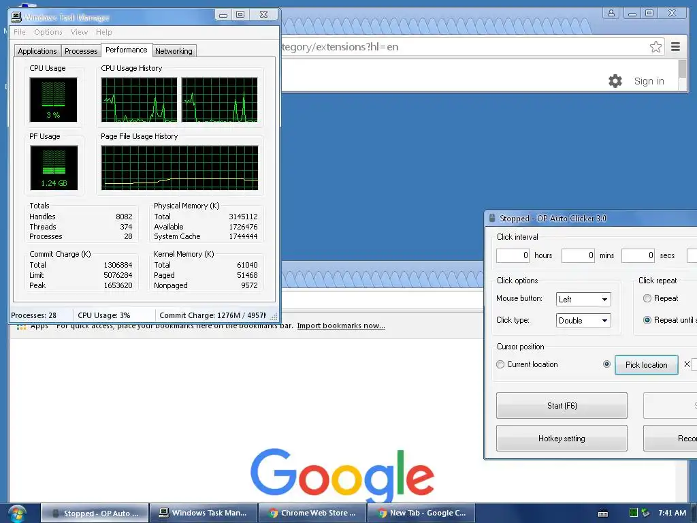This screenshot has width=697, height=523.
Task: Click the green CPU meter tray icon
Action: (634, 513)
